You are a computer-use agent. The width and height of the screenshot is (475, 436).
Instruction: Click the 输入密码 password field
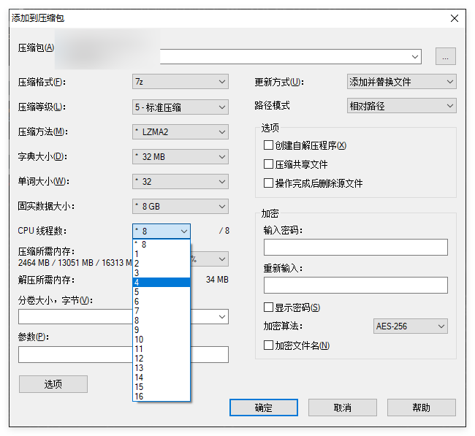(356, 248)
